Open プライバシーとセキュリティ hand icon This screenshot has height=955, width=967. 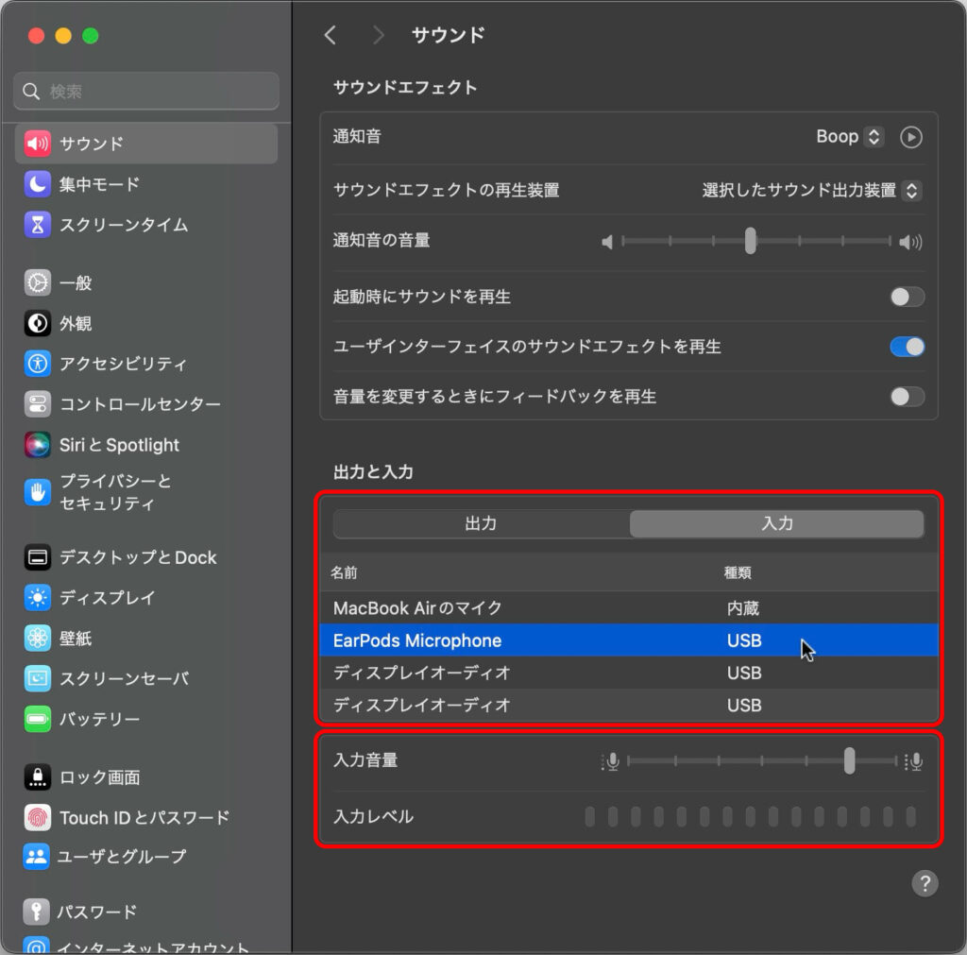coord(37,492)
